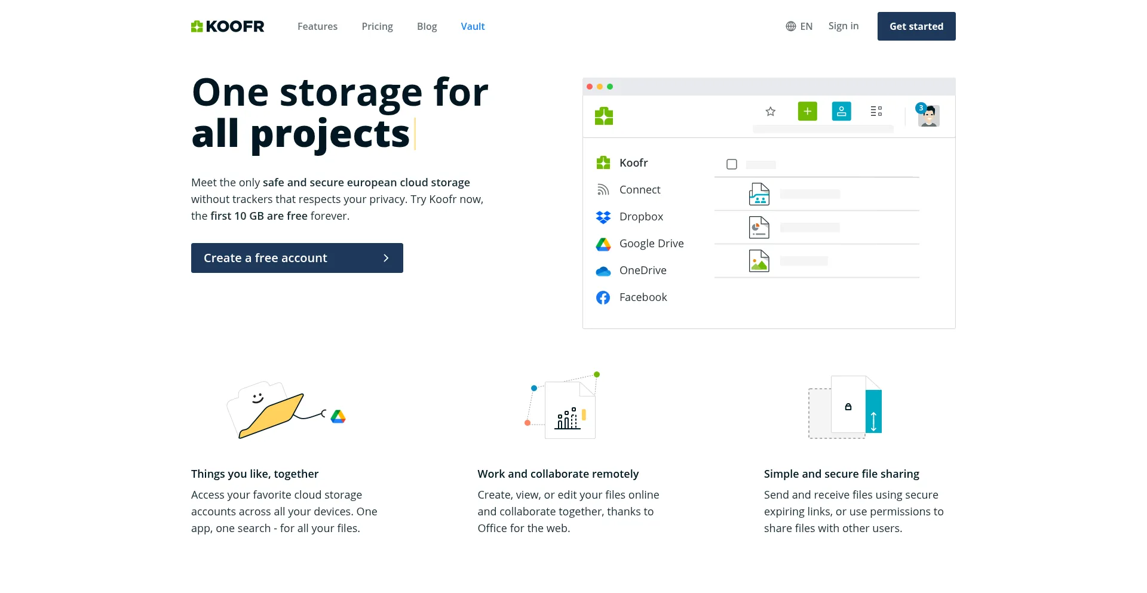The image size is (1147, 593).
Task: Select Koofr in the preview sidebar
Action: pos(622,162)
